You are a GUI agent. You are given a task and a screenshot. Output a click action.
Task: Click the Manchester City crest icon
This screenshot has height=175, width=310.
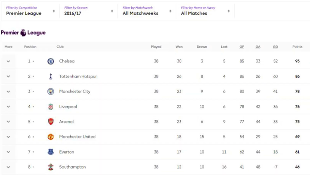click(51, 92)
